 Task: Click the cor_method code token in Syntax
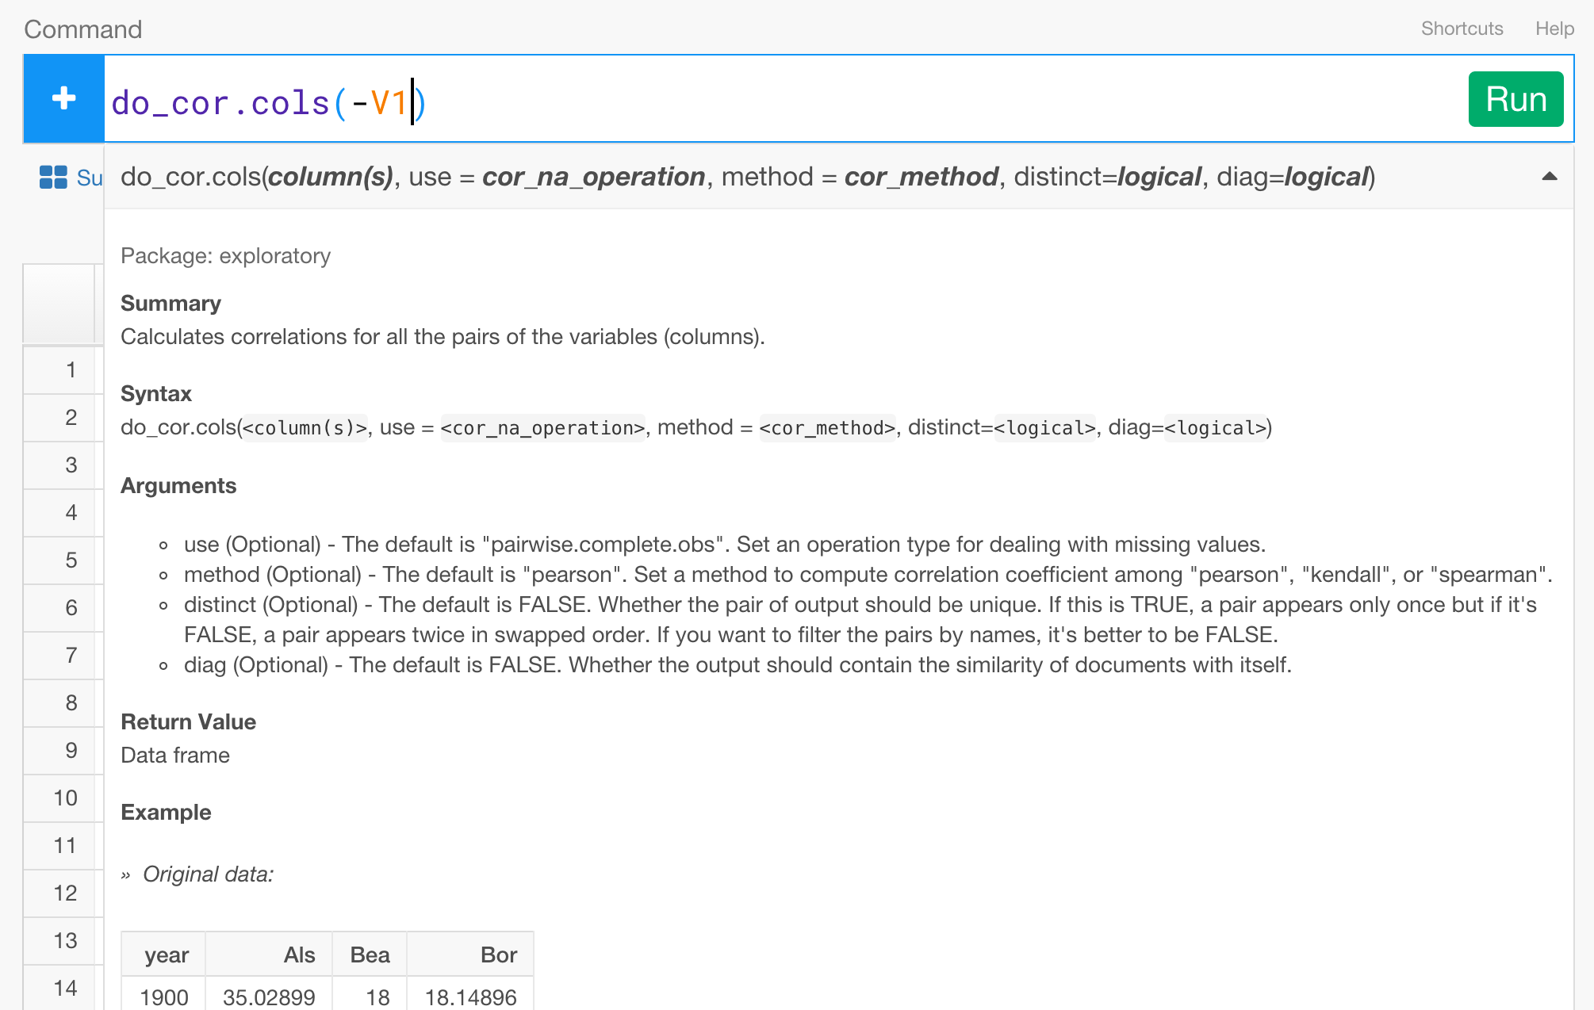(x=827, y=428)
